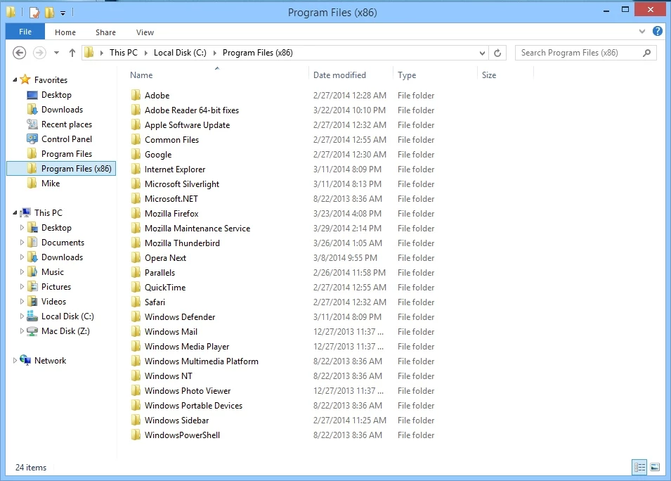Image resolution: width=671 pixels, height=481 pixels.
Task: Select the Google folder icon
Action: [x=136, y=154]
